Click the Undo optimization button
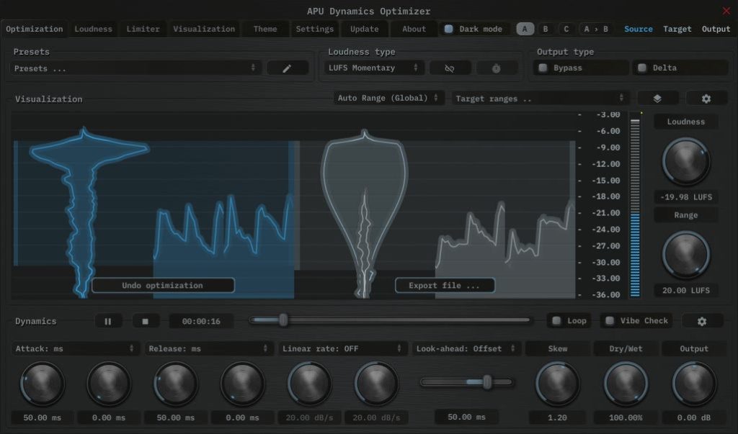738x434 pixels. pos(162,285)
